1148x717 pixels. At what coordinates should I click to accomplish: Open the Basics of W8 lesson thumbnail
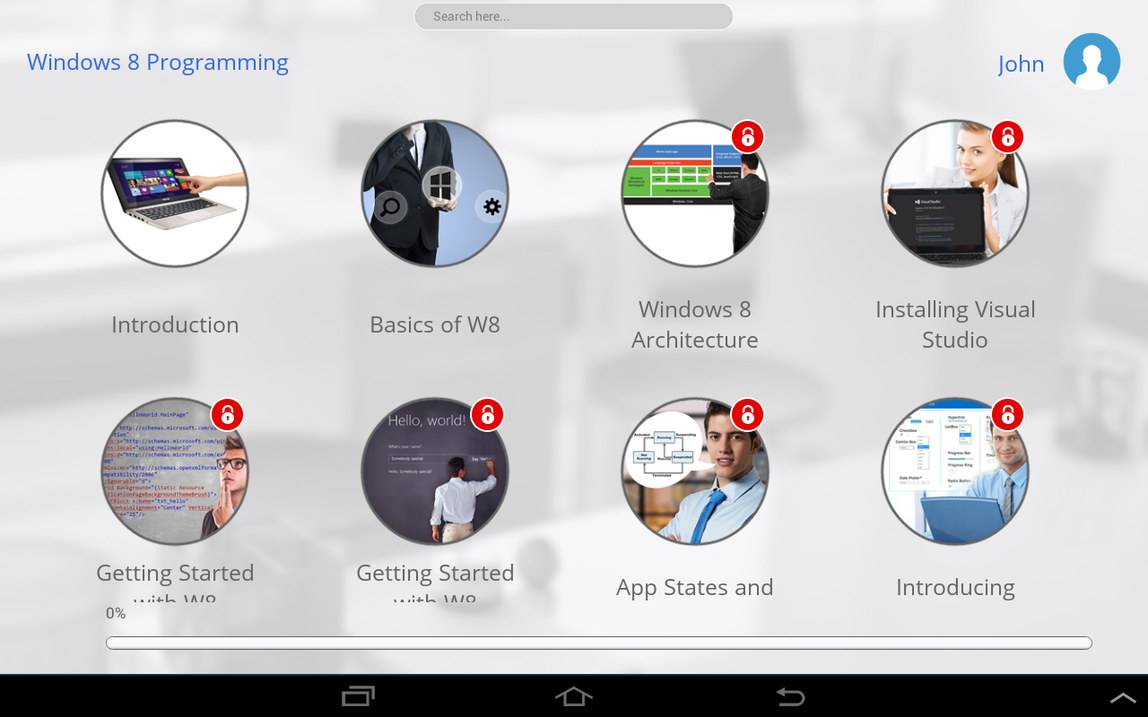pyautogui.click(x=435, y=194)
